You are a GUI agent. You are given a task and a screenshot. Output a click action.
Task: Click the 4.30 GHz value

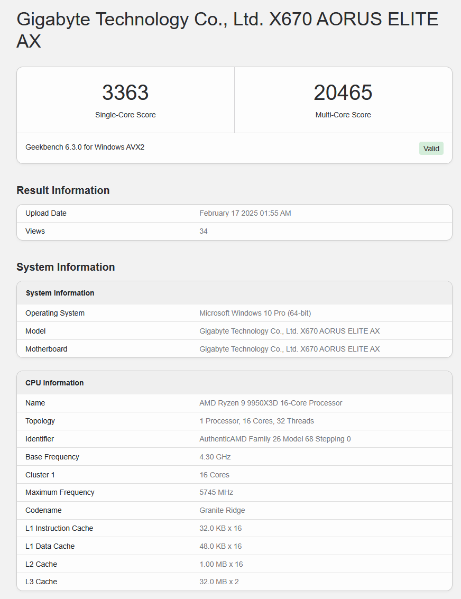coord(215,457)
